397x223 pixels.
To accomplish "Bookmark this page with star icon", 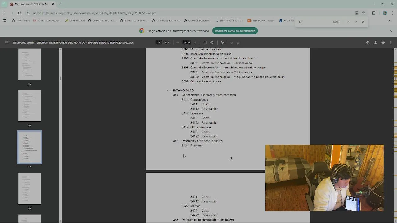I will [x=364, y=13].
